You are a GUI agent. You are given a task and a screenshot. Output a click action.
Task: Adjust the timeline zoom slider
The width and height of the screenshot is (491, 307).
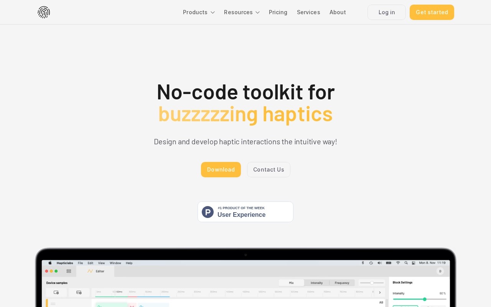tap(372, 283)
